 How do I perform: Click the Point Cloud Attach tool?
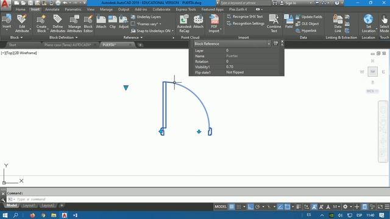[198, 22]
